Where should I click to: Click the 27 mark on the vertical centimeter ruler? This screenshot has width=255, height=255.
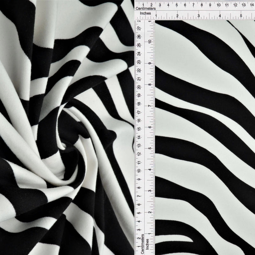click(139, 28)
